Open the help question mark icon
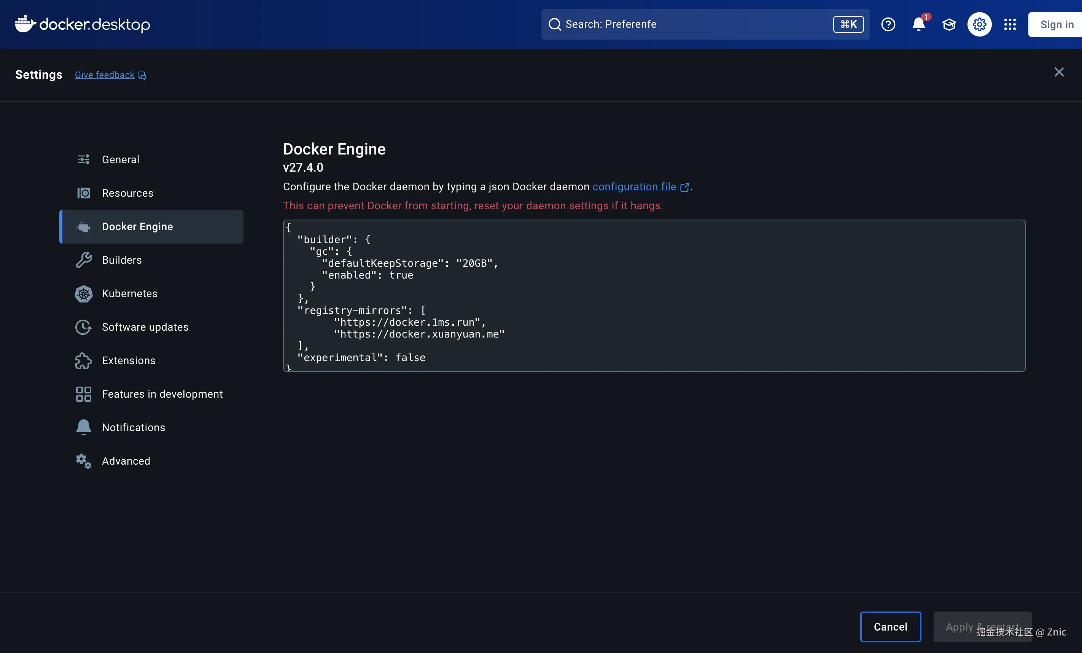This screenshot has height=653, width=1082. (888, 24)
